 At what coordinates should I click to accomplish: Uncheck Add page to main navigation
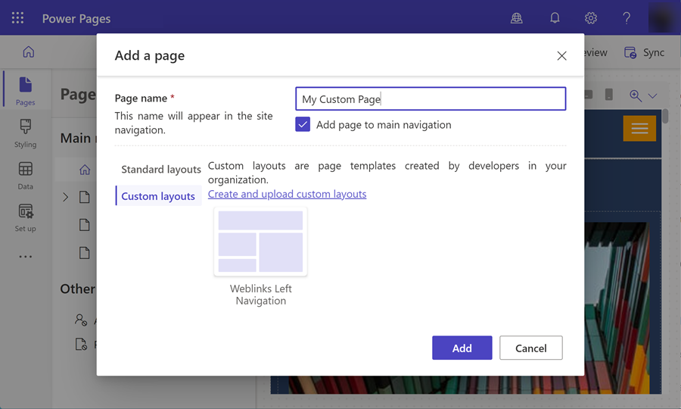click(x=303, y=124)
